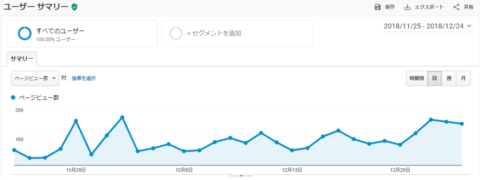Image resolution: width=480 pixels, height=180 pixels.
Task: Select the すべてのユーザー segment box
Action: point(82,34)
